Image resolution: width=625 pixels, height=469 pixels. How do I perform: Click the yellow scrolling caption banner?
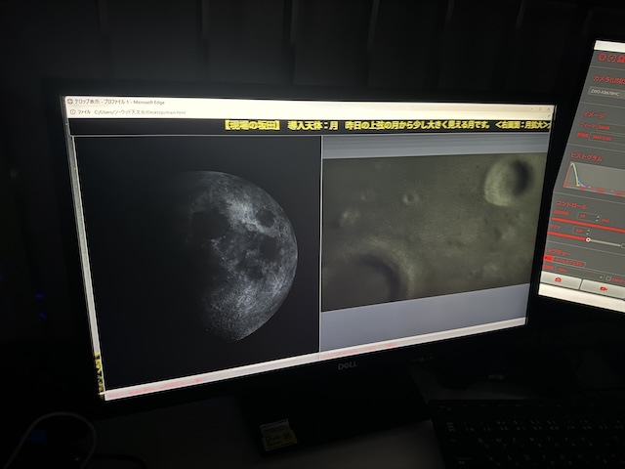(x=387, y=125)
